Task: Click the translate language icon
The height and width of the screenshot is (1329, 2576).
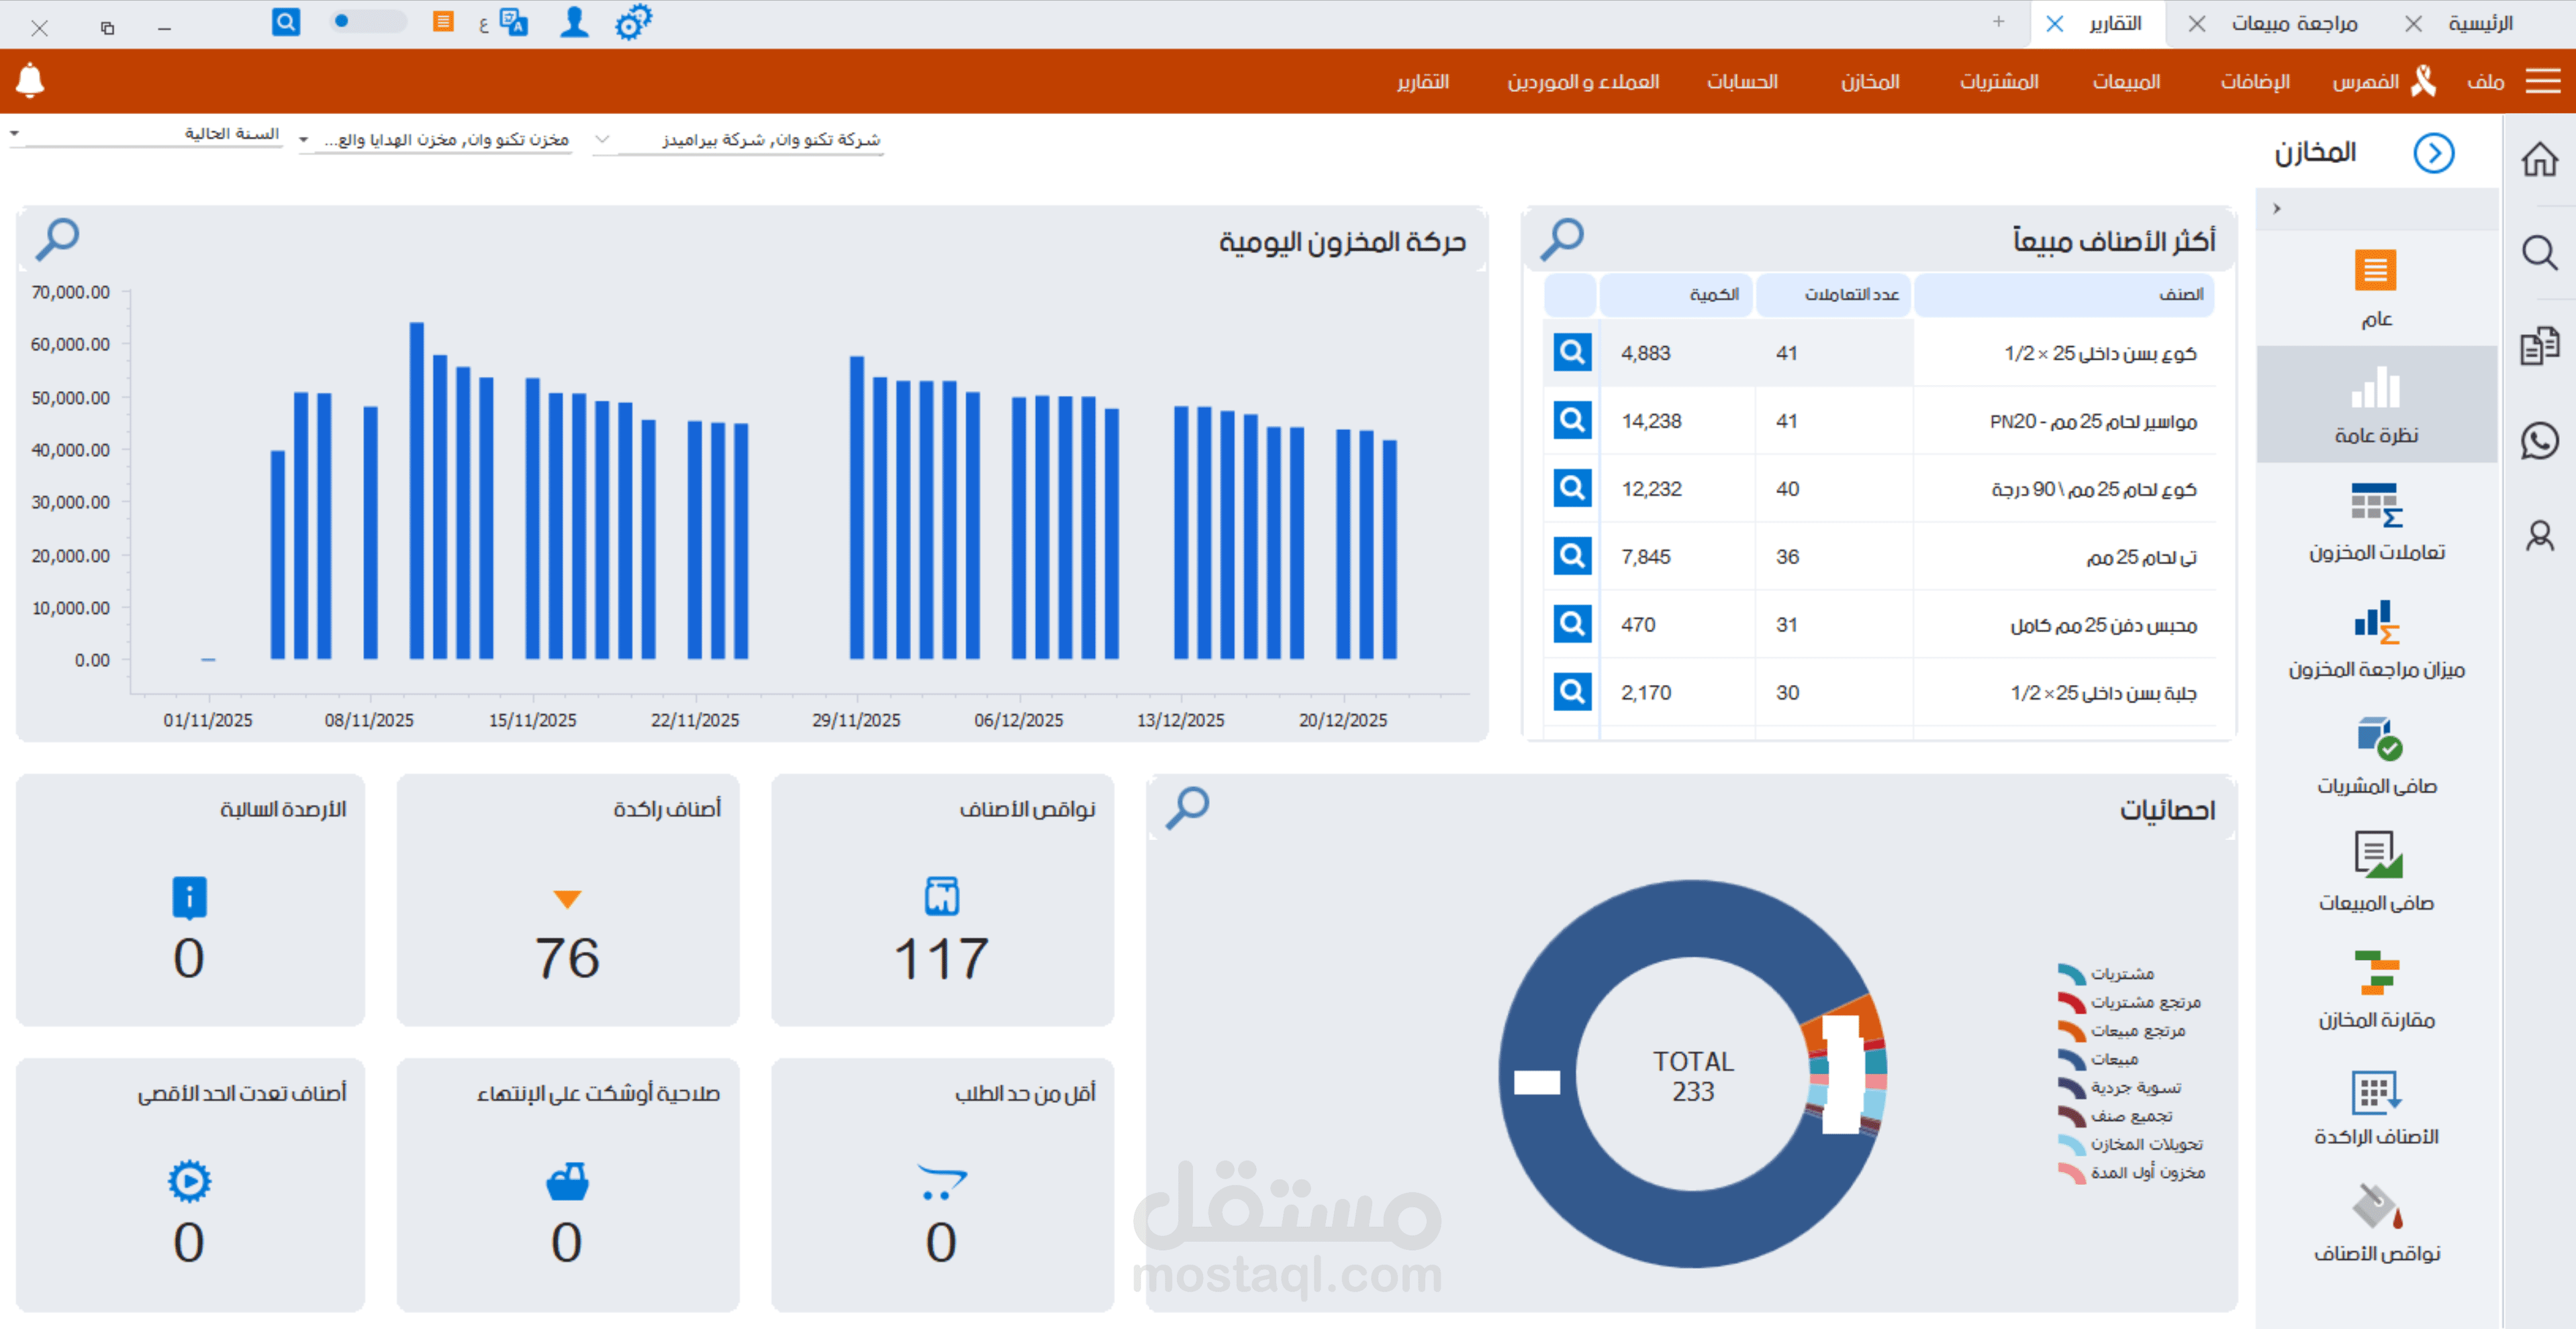Action: tap(514, 22)
